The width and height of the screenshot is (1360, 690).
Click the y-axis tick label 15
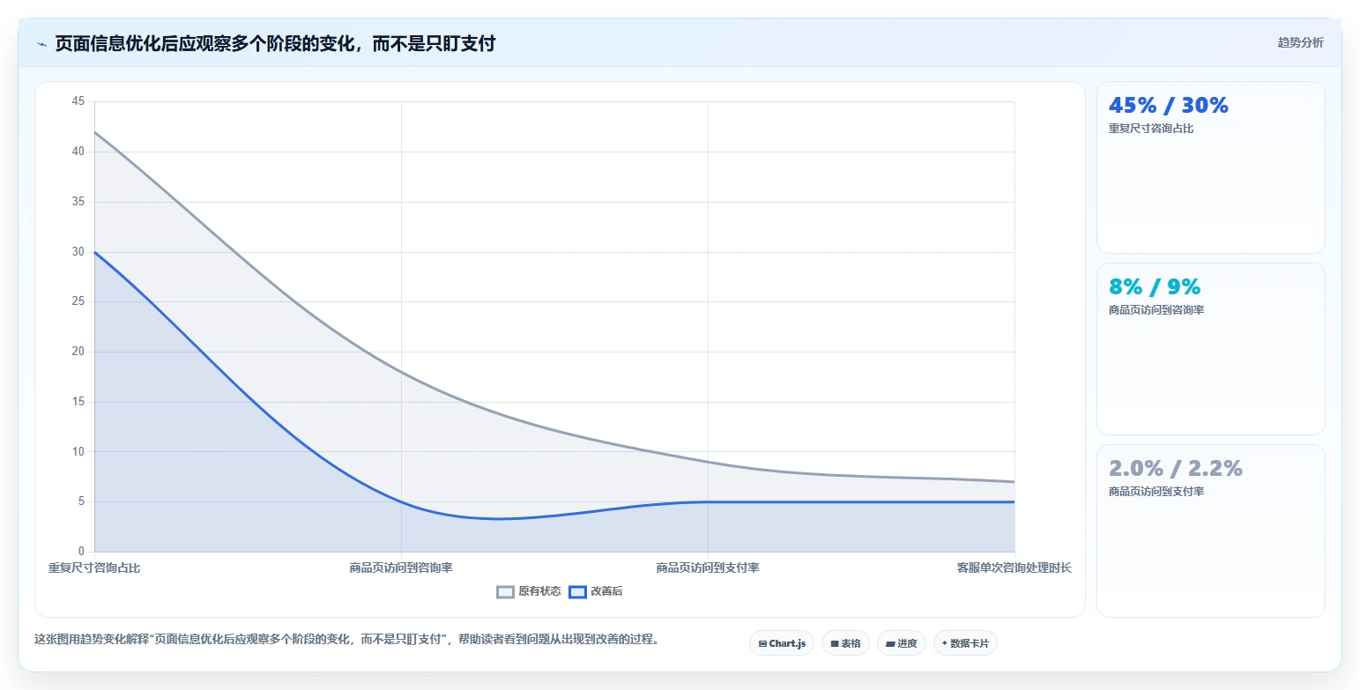(78, 402)
